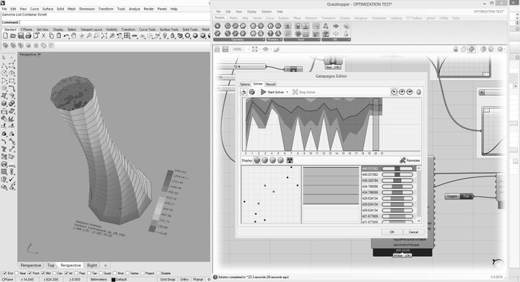Open the 100% zoom dropdown in Grasshopper
Viewport: 520px width, 282px height.
(x=247, y=50)
